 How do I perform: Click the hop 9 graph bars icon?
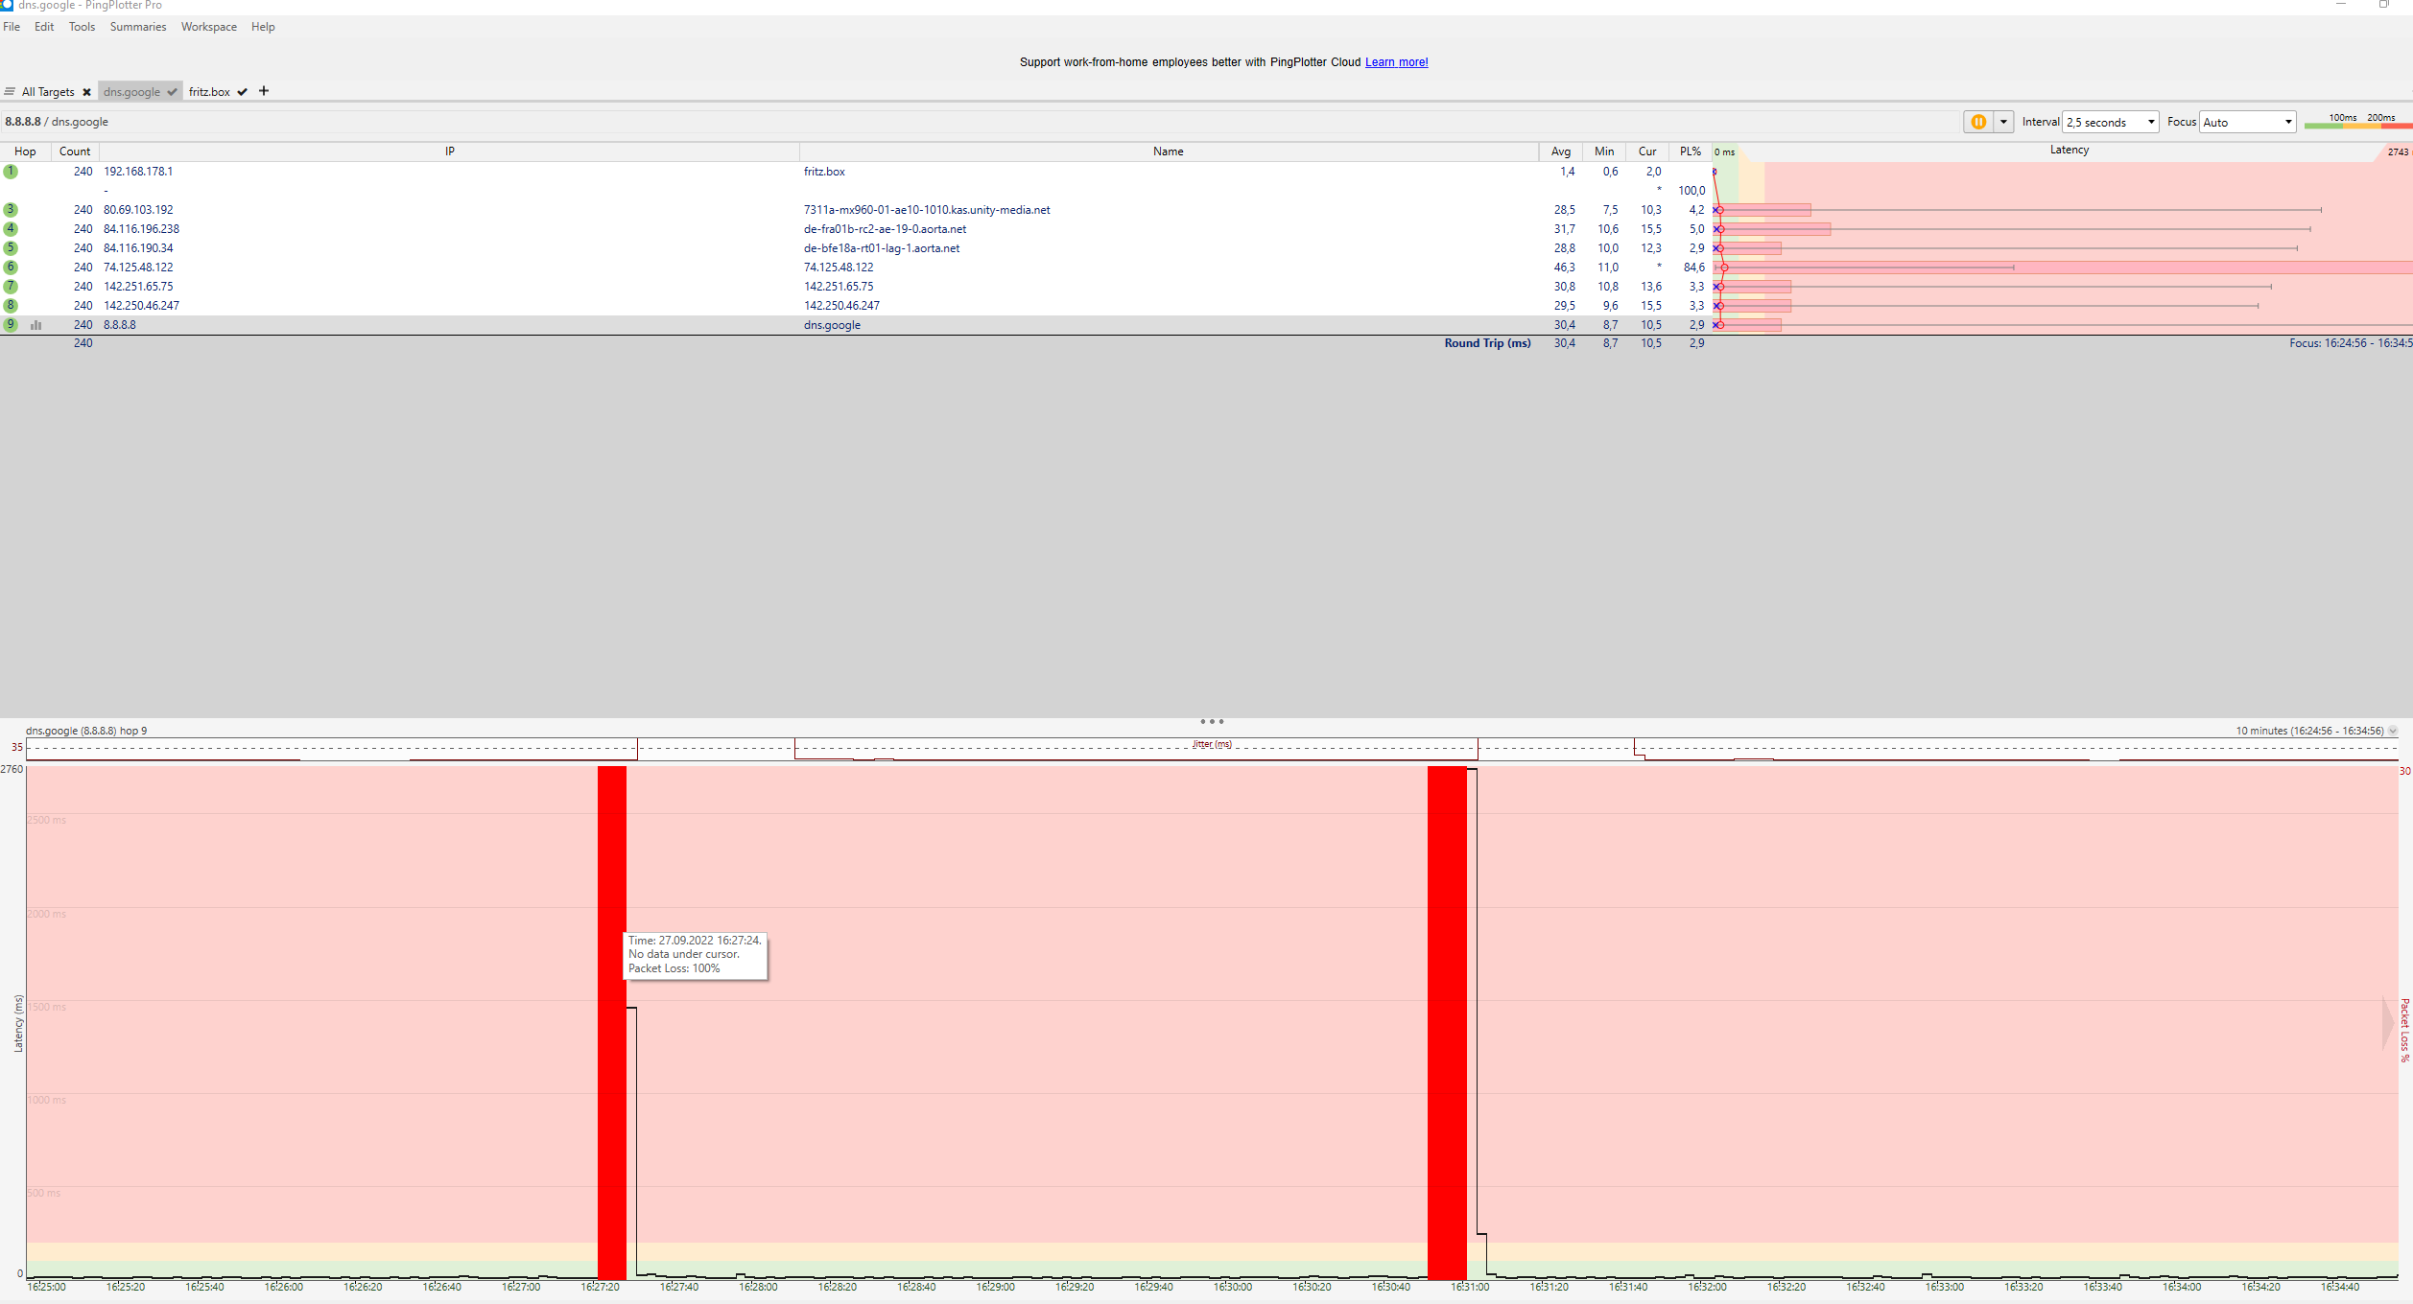pos(36,325)
